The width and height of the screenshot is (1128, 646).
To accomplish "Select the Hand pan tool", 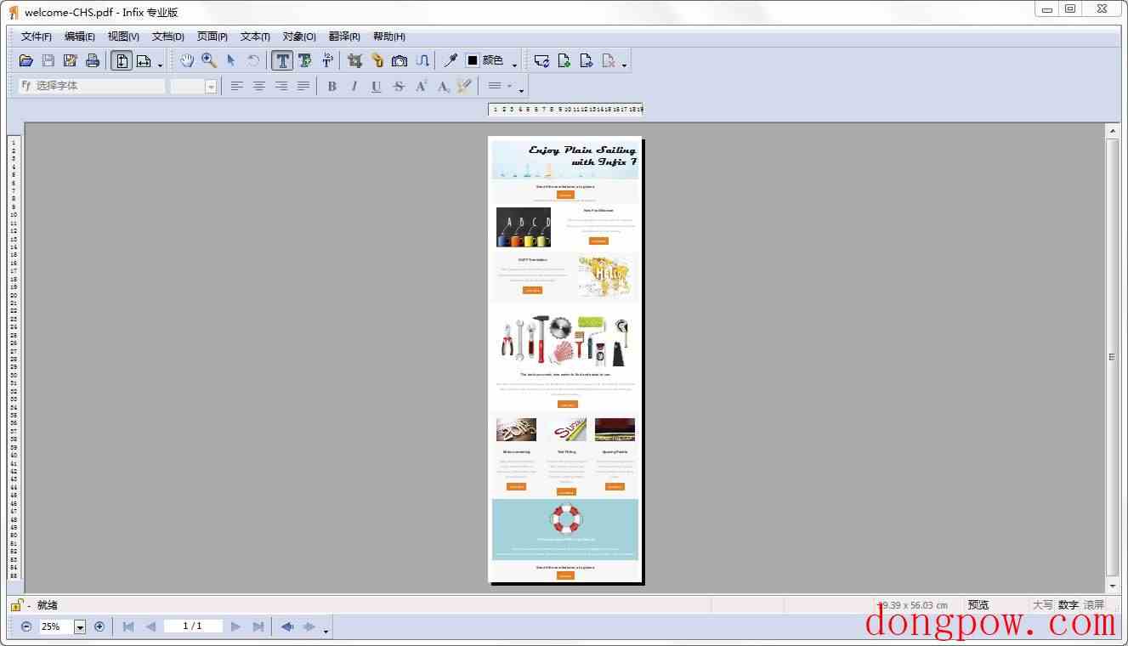I will [x=187, y=60].
